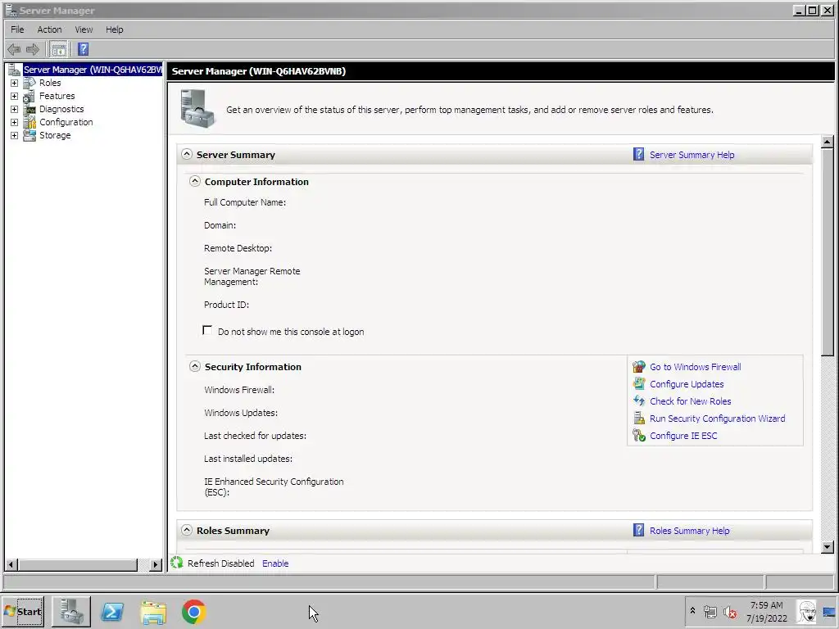Click scroll up arrow in details pane

pos(828,142)
